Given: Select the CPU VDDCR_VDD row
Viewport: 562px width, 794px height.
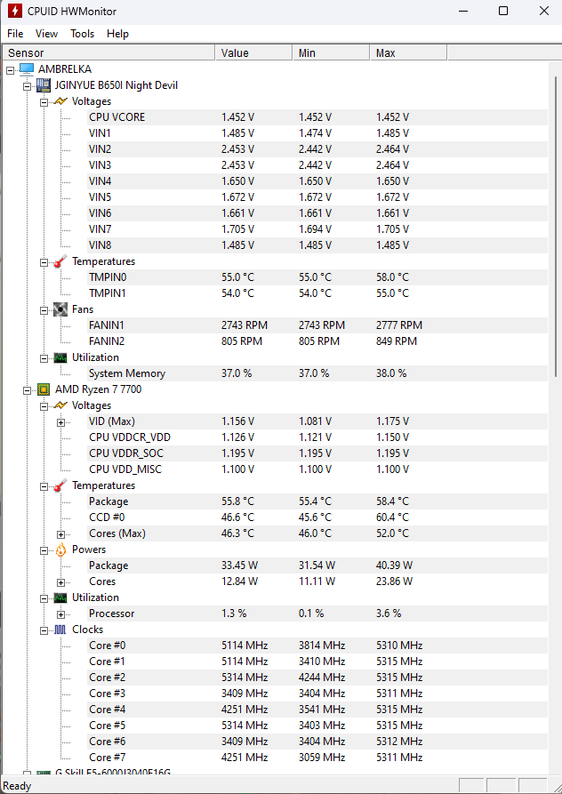Looking at the screenshot, I should tap(317, 437).
